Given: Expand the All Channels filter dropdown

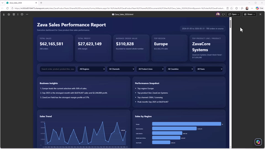Looking at the screenshot, I should 121,69.
